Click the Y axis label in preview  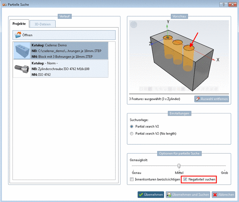coord(168,22)
